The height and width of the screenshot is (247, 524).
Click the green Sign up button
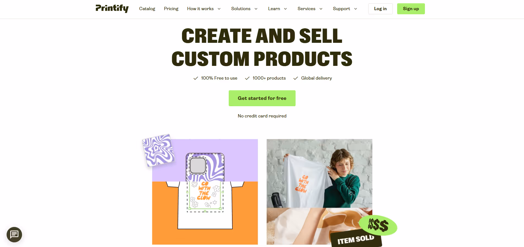(411, 9)
